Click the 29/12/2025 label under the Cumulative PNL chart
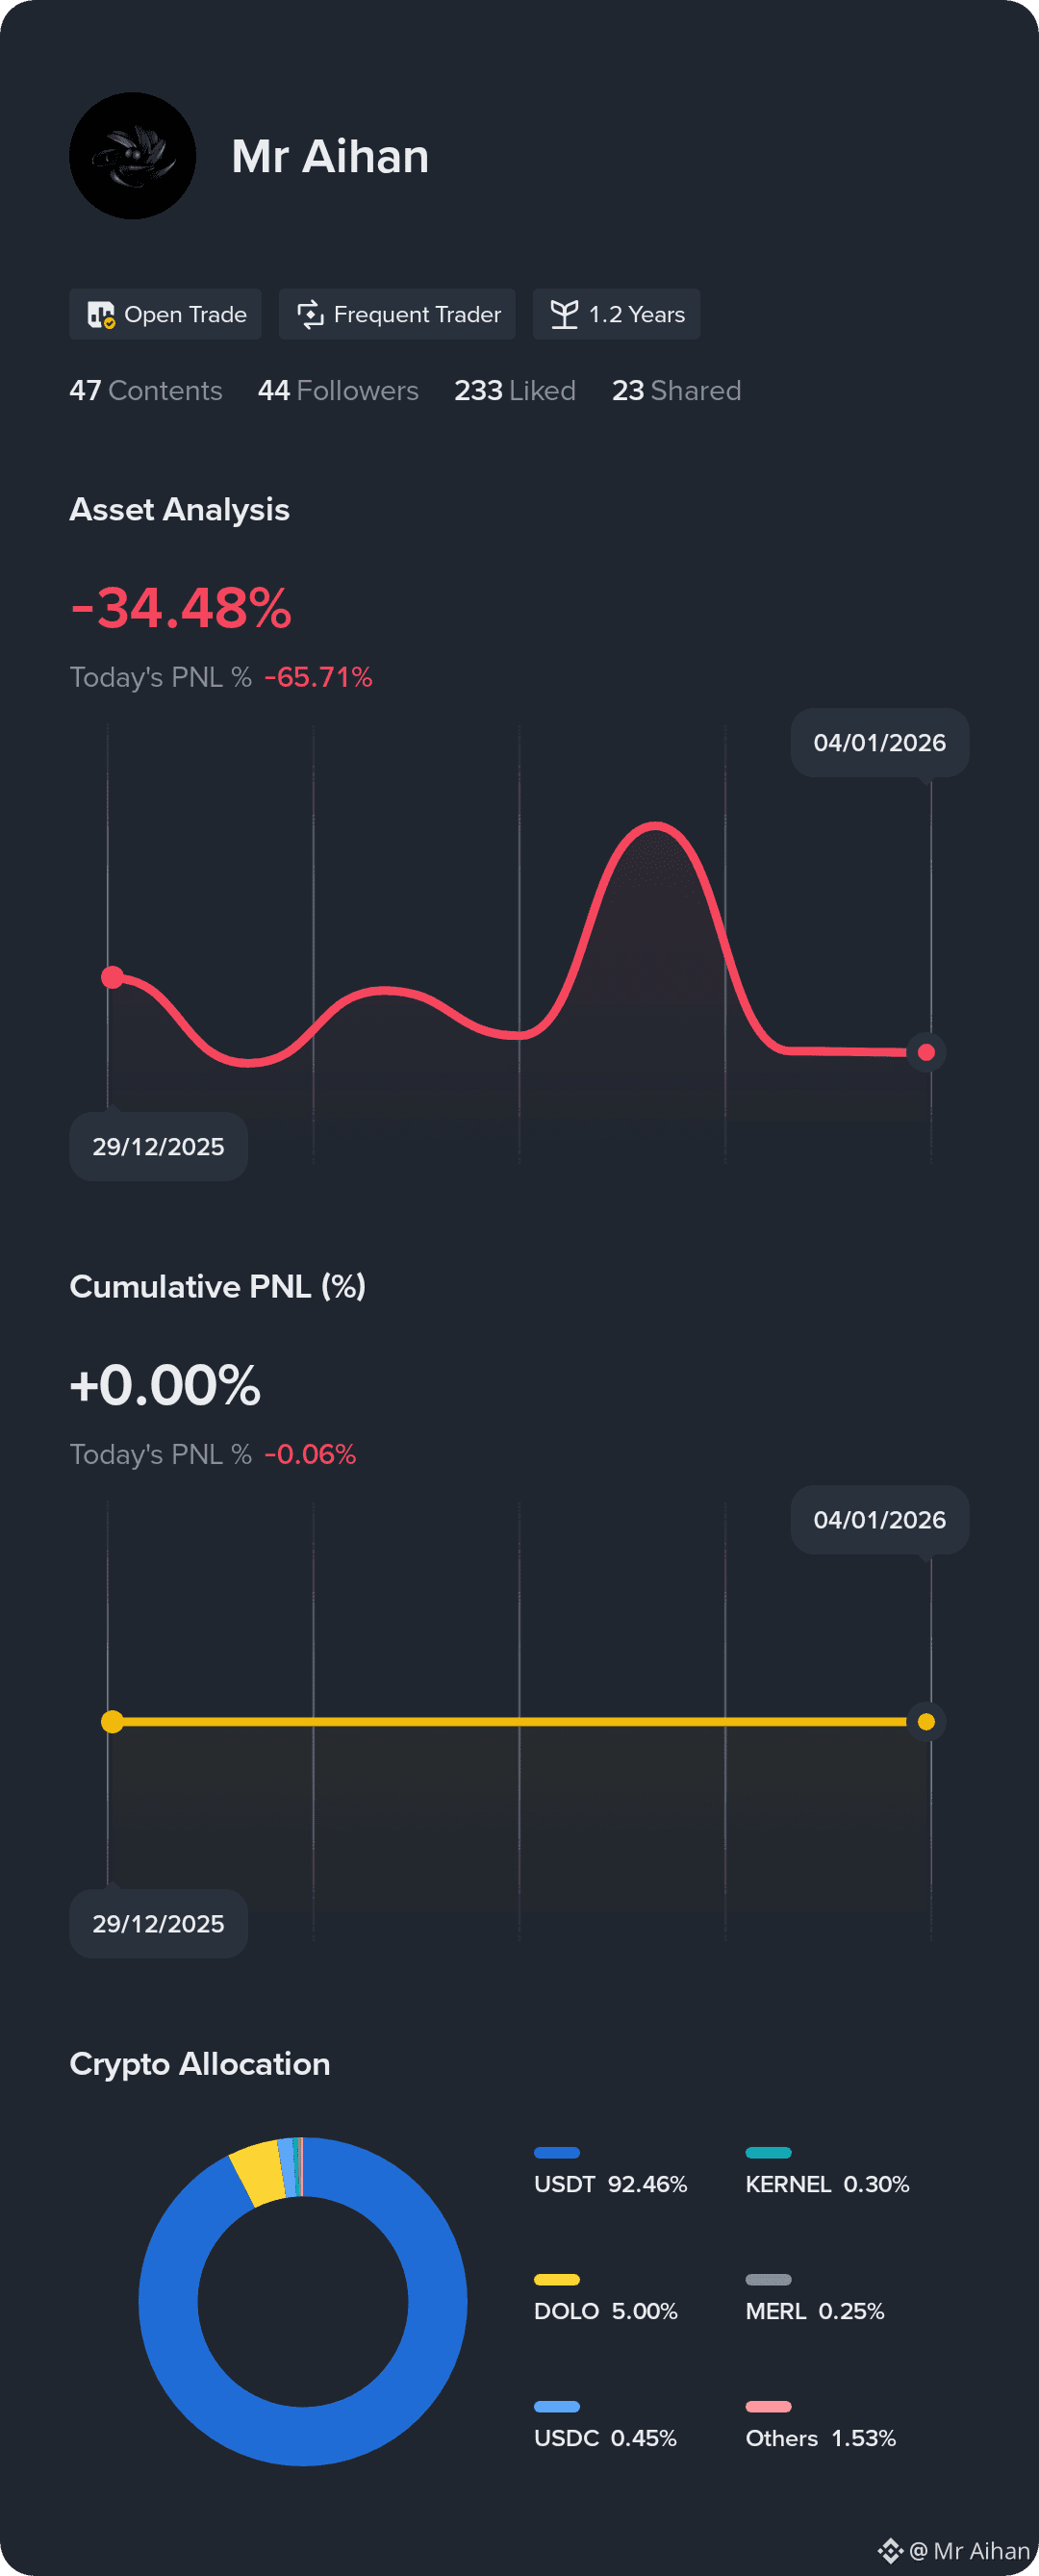Image resolution: width=1039 pixels, height=2576 pixels. (158, 1924)
